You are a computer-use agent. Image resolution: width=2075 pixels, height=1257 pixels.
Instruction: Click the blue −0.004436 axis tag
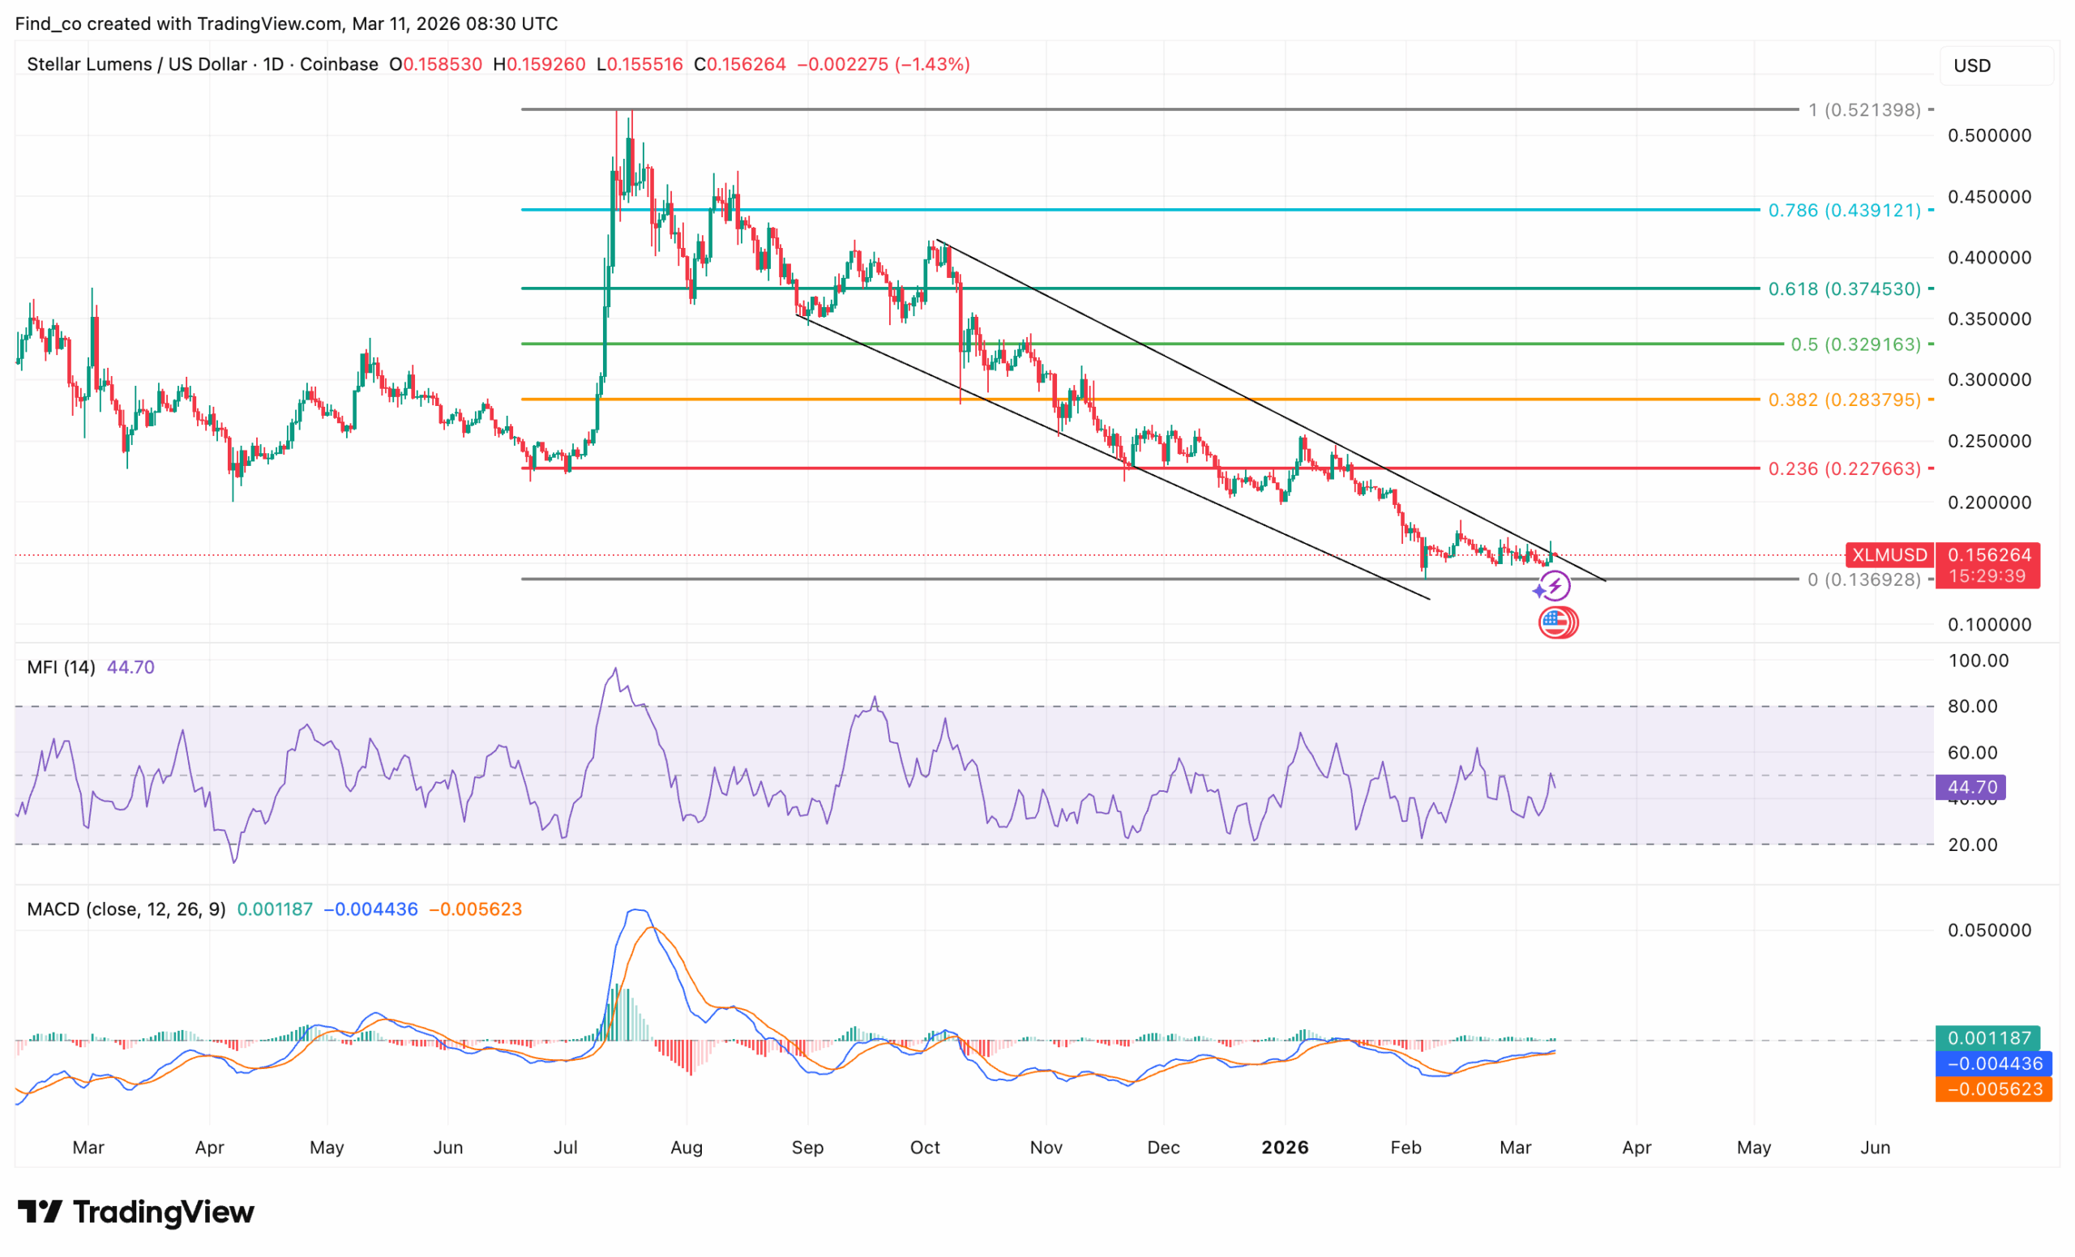tap(1993, 1063)
